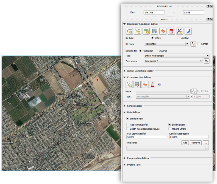Click the Remove time series button

(x=196, y=143)
